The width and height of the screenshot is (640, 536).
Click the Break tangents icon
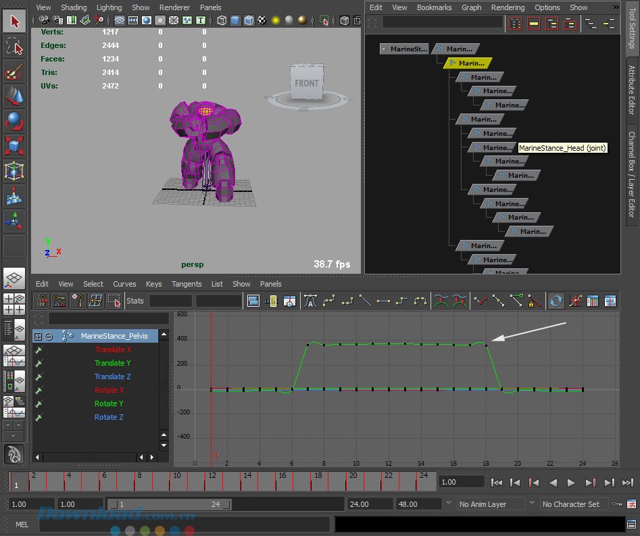click(481, 301)
